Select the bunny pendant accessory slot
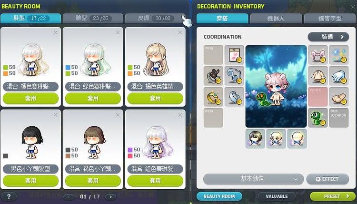The image size is (357, 204). pos(213,76)
